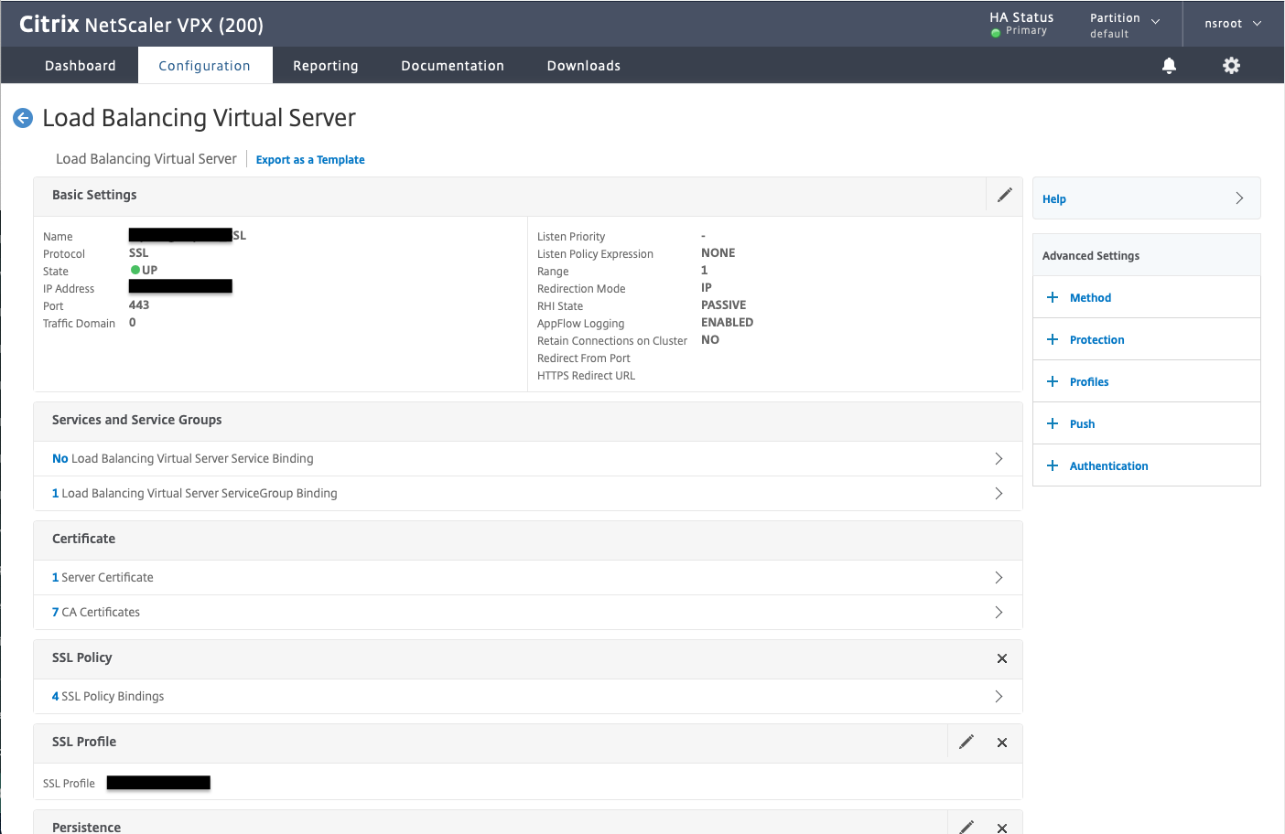Click the Certificate section heading
The width and height of the screenshot is (1285, 834).
(x=83, y=539)
